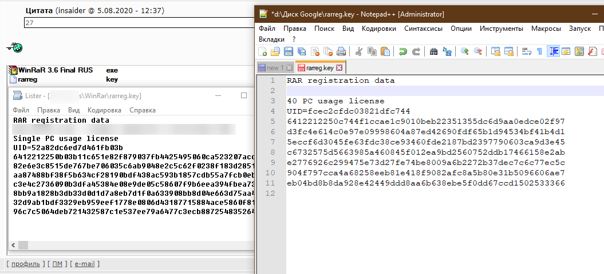Open Файл menu in Notepad++
This screenshot has height=274, width=604.
(267, 29)
